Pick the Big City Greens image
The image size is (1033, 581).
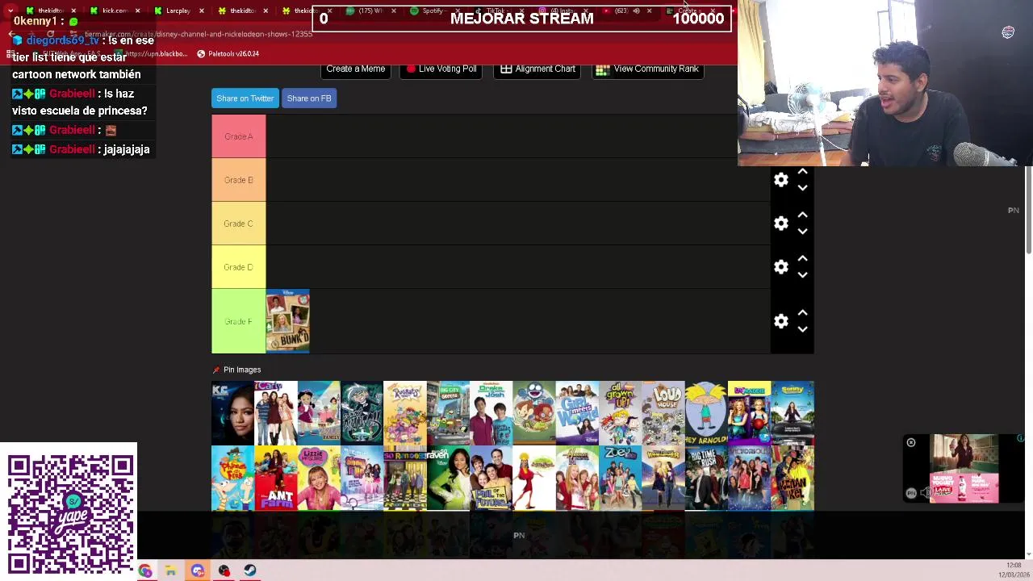tap(448, 413)
